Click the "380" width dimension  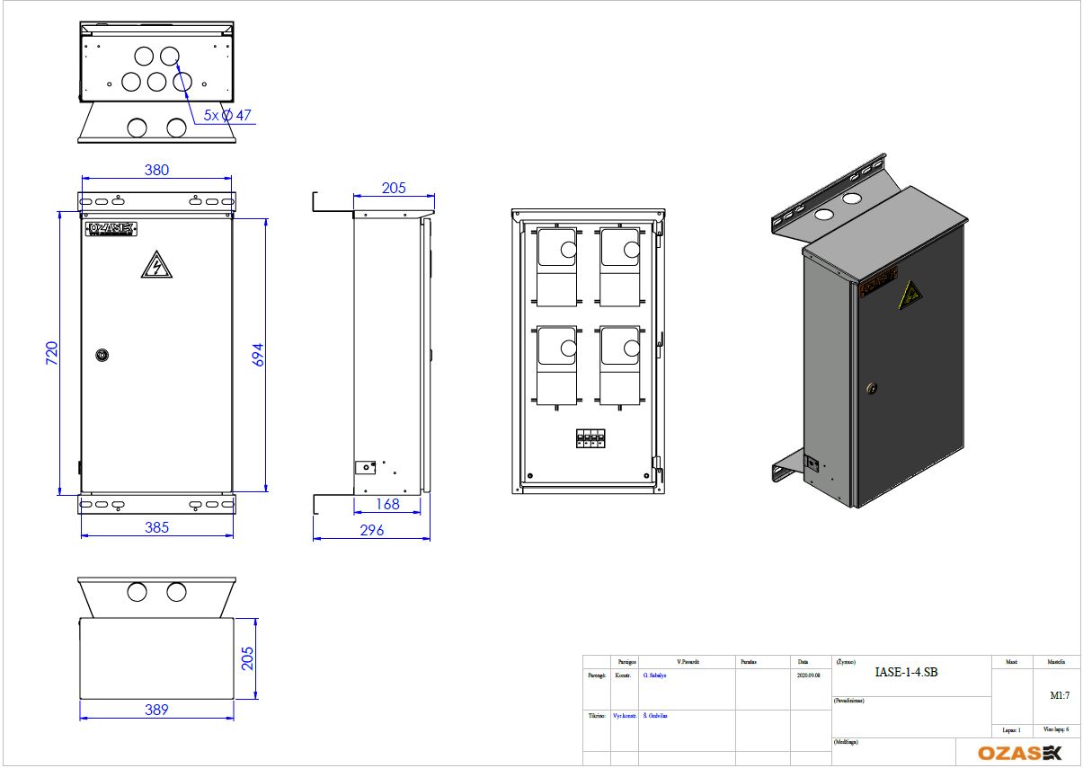coord(157,170)
